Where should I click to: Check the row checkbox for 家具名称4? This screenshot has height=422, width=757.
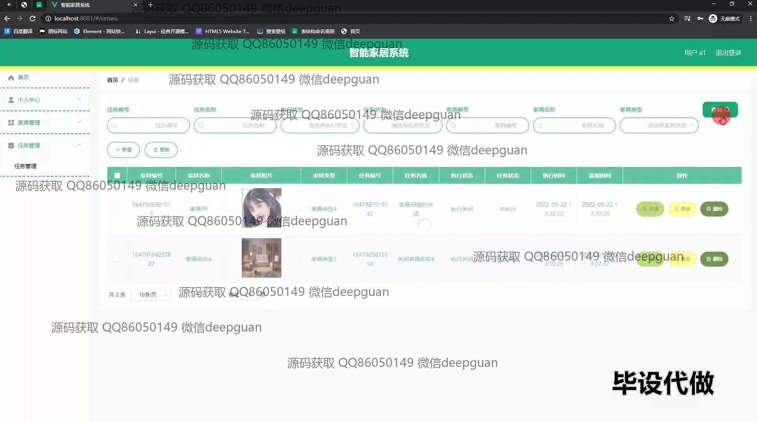(x=116, y=259)
